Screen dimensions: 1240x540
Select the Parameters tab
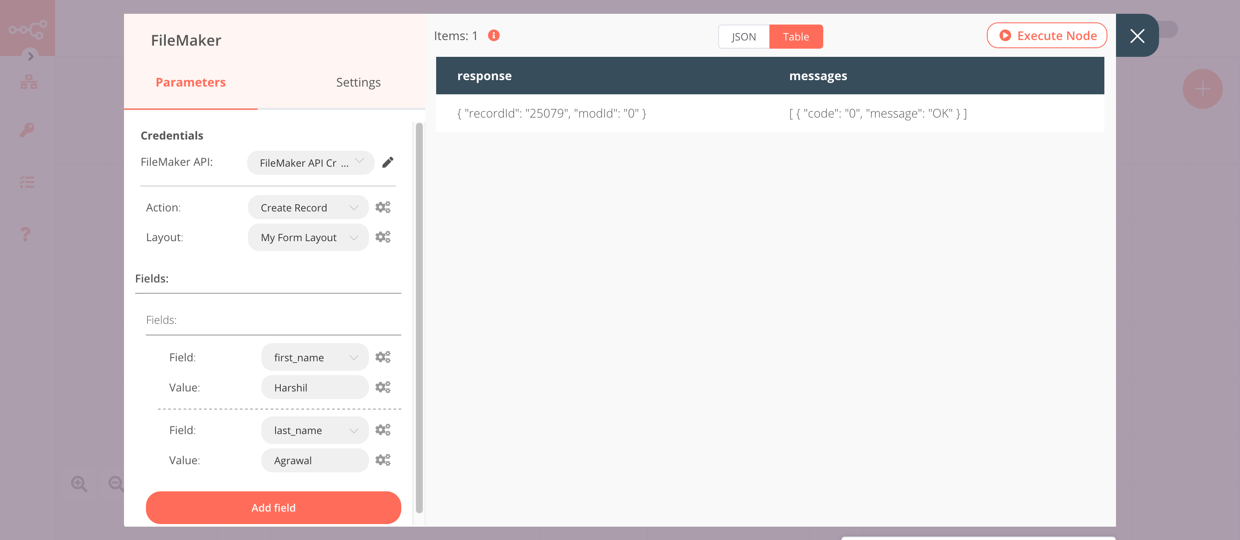pos(190,82)
